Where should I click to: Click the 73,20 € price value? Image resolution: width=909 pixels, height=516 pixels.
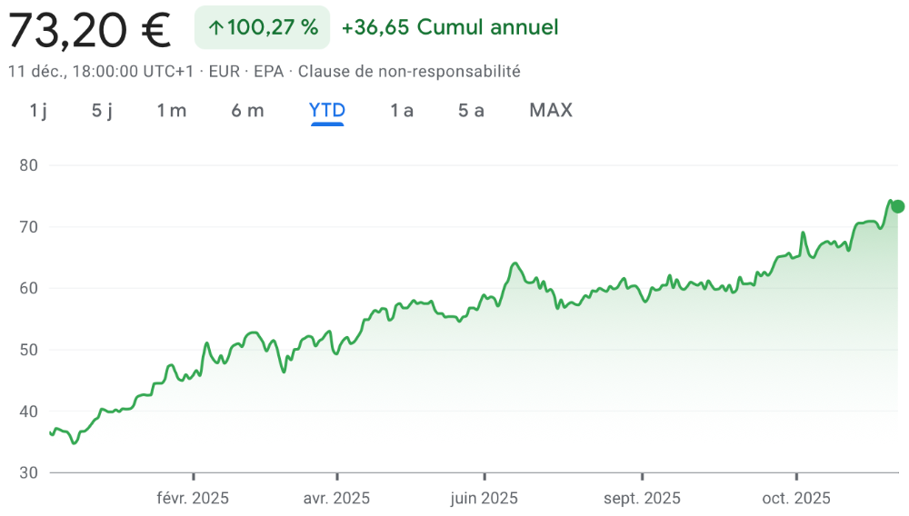click(x=90, y=29)
